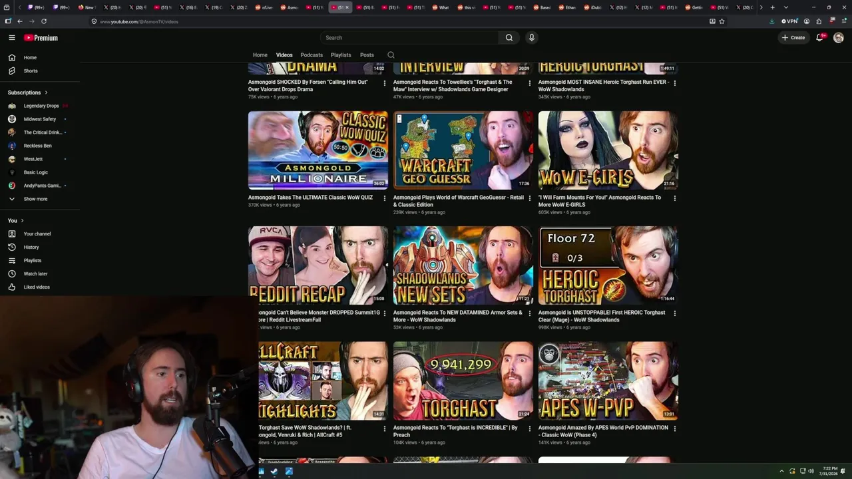Viewport: 852px width, 479px height.
Task: Open the YouTube guide hamburger menu
Action: [x=11, y=38]
